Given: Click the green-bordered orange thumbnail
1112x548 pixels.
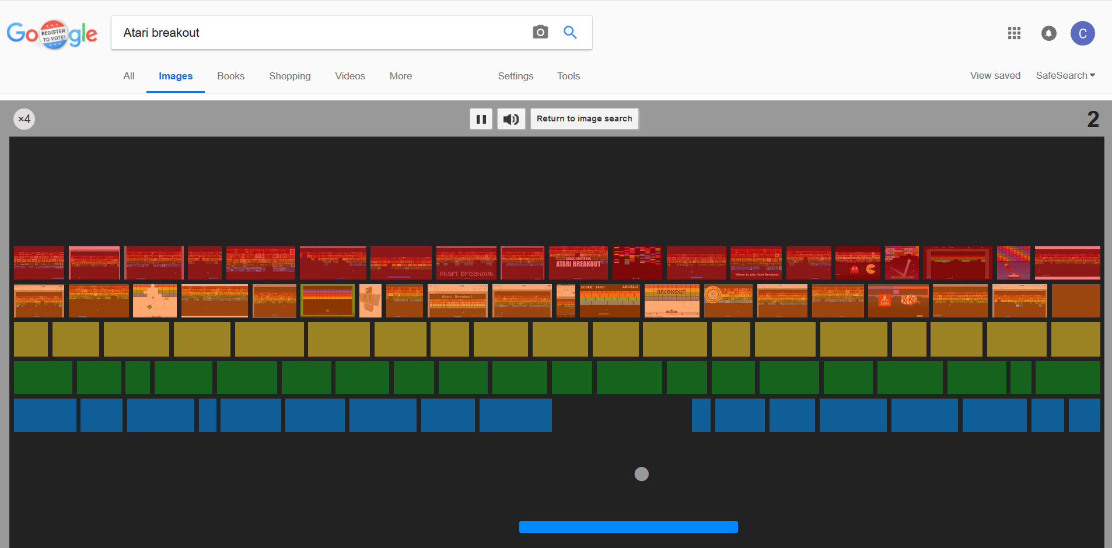Looking at the screenshot, I should pos(327,301).
